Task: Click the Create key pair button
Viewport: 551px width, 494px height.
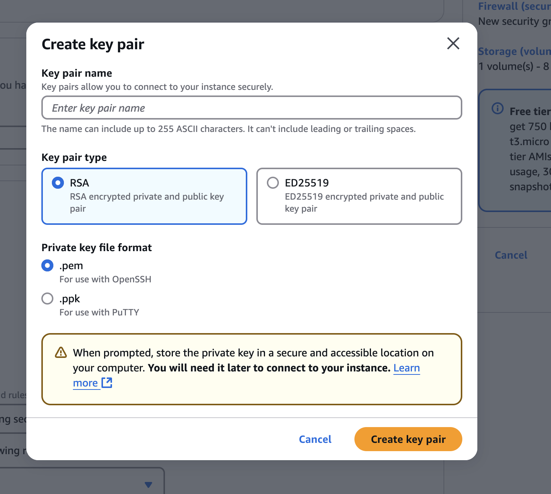Action: click(x=408, y=439)
